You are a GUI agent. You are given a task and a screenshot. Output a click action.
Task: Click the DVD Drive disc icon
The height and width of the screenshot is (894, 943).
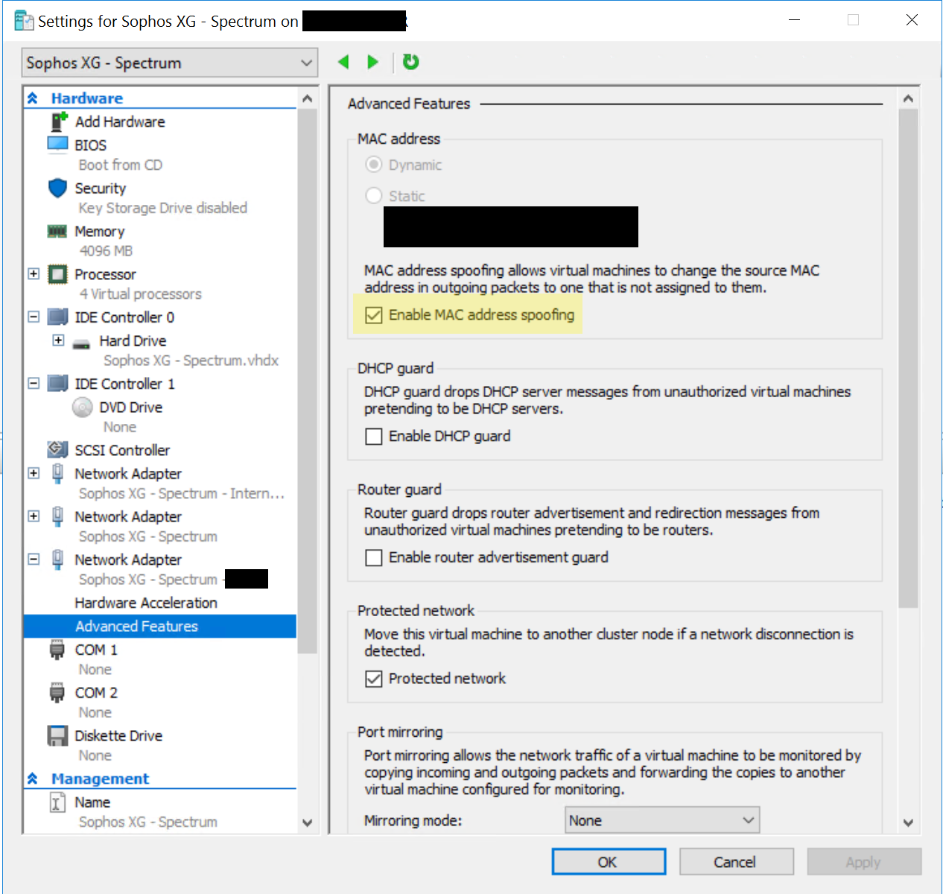pyautogui.click(x=83, y=408)
